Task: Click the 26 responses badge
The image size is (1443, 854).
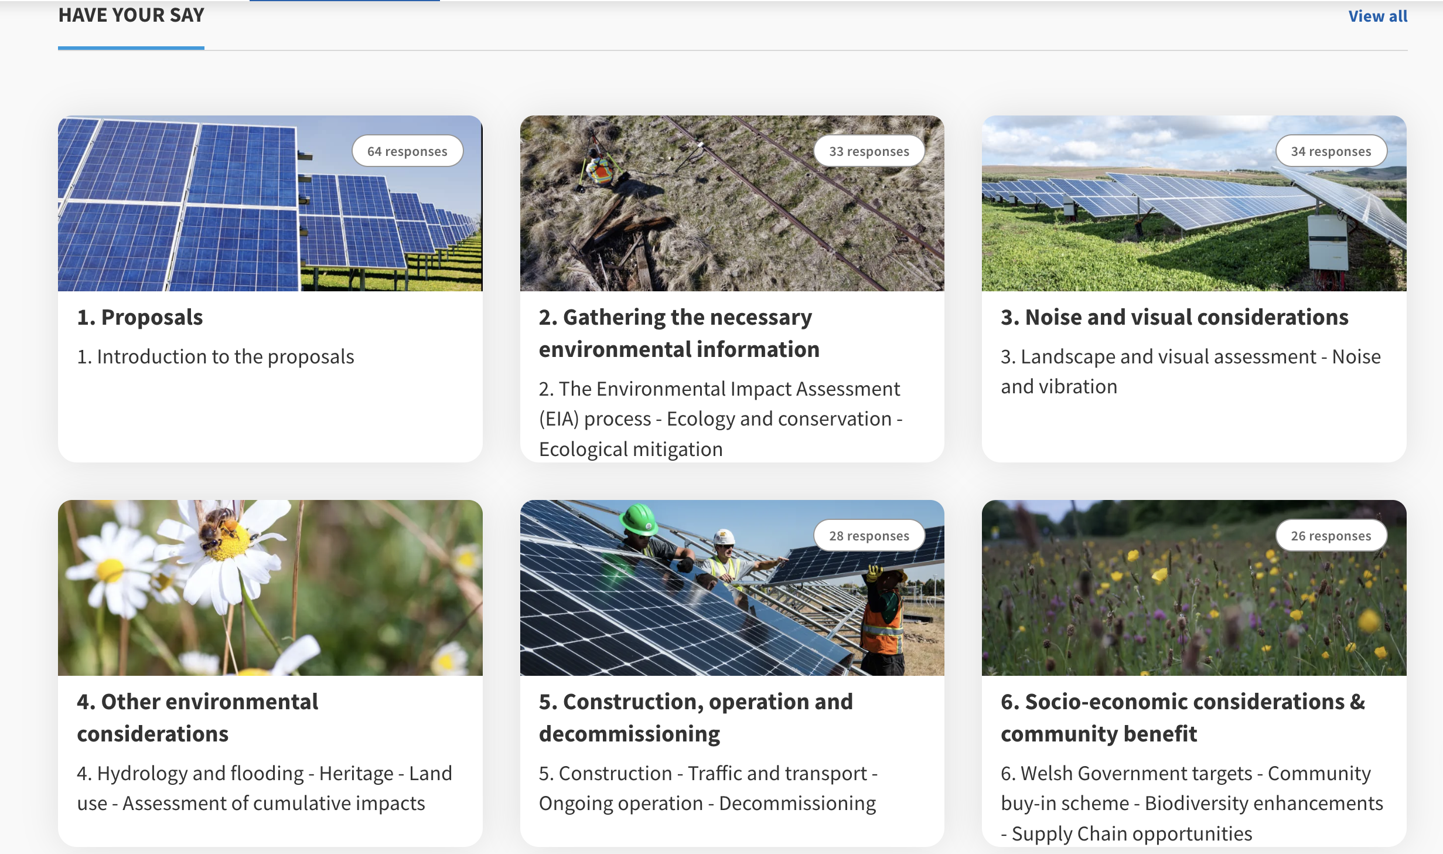Action: [1331, 536]
